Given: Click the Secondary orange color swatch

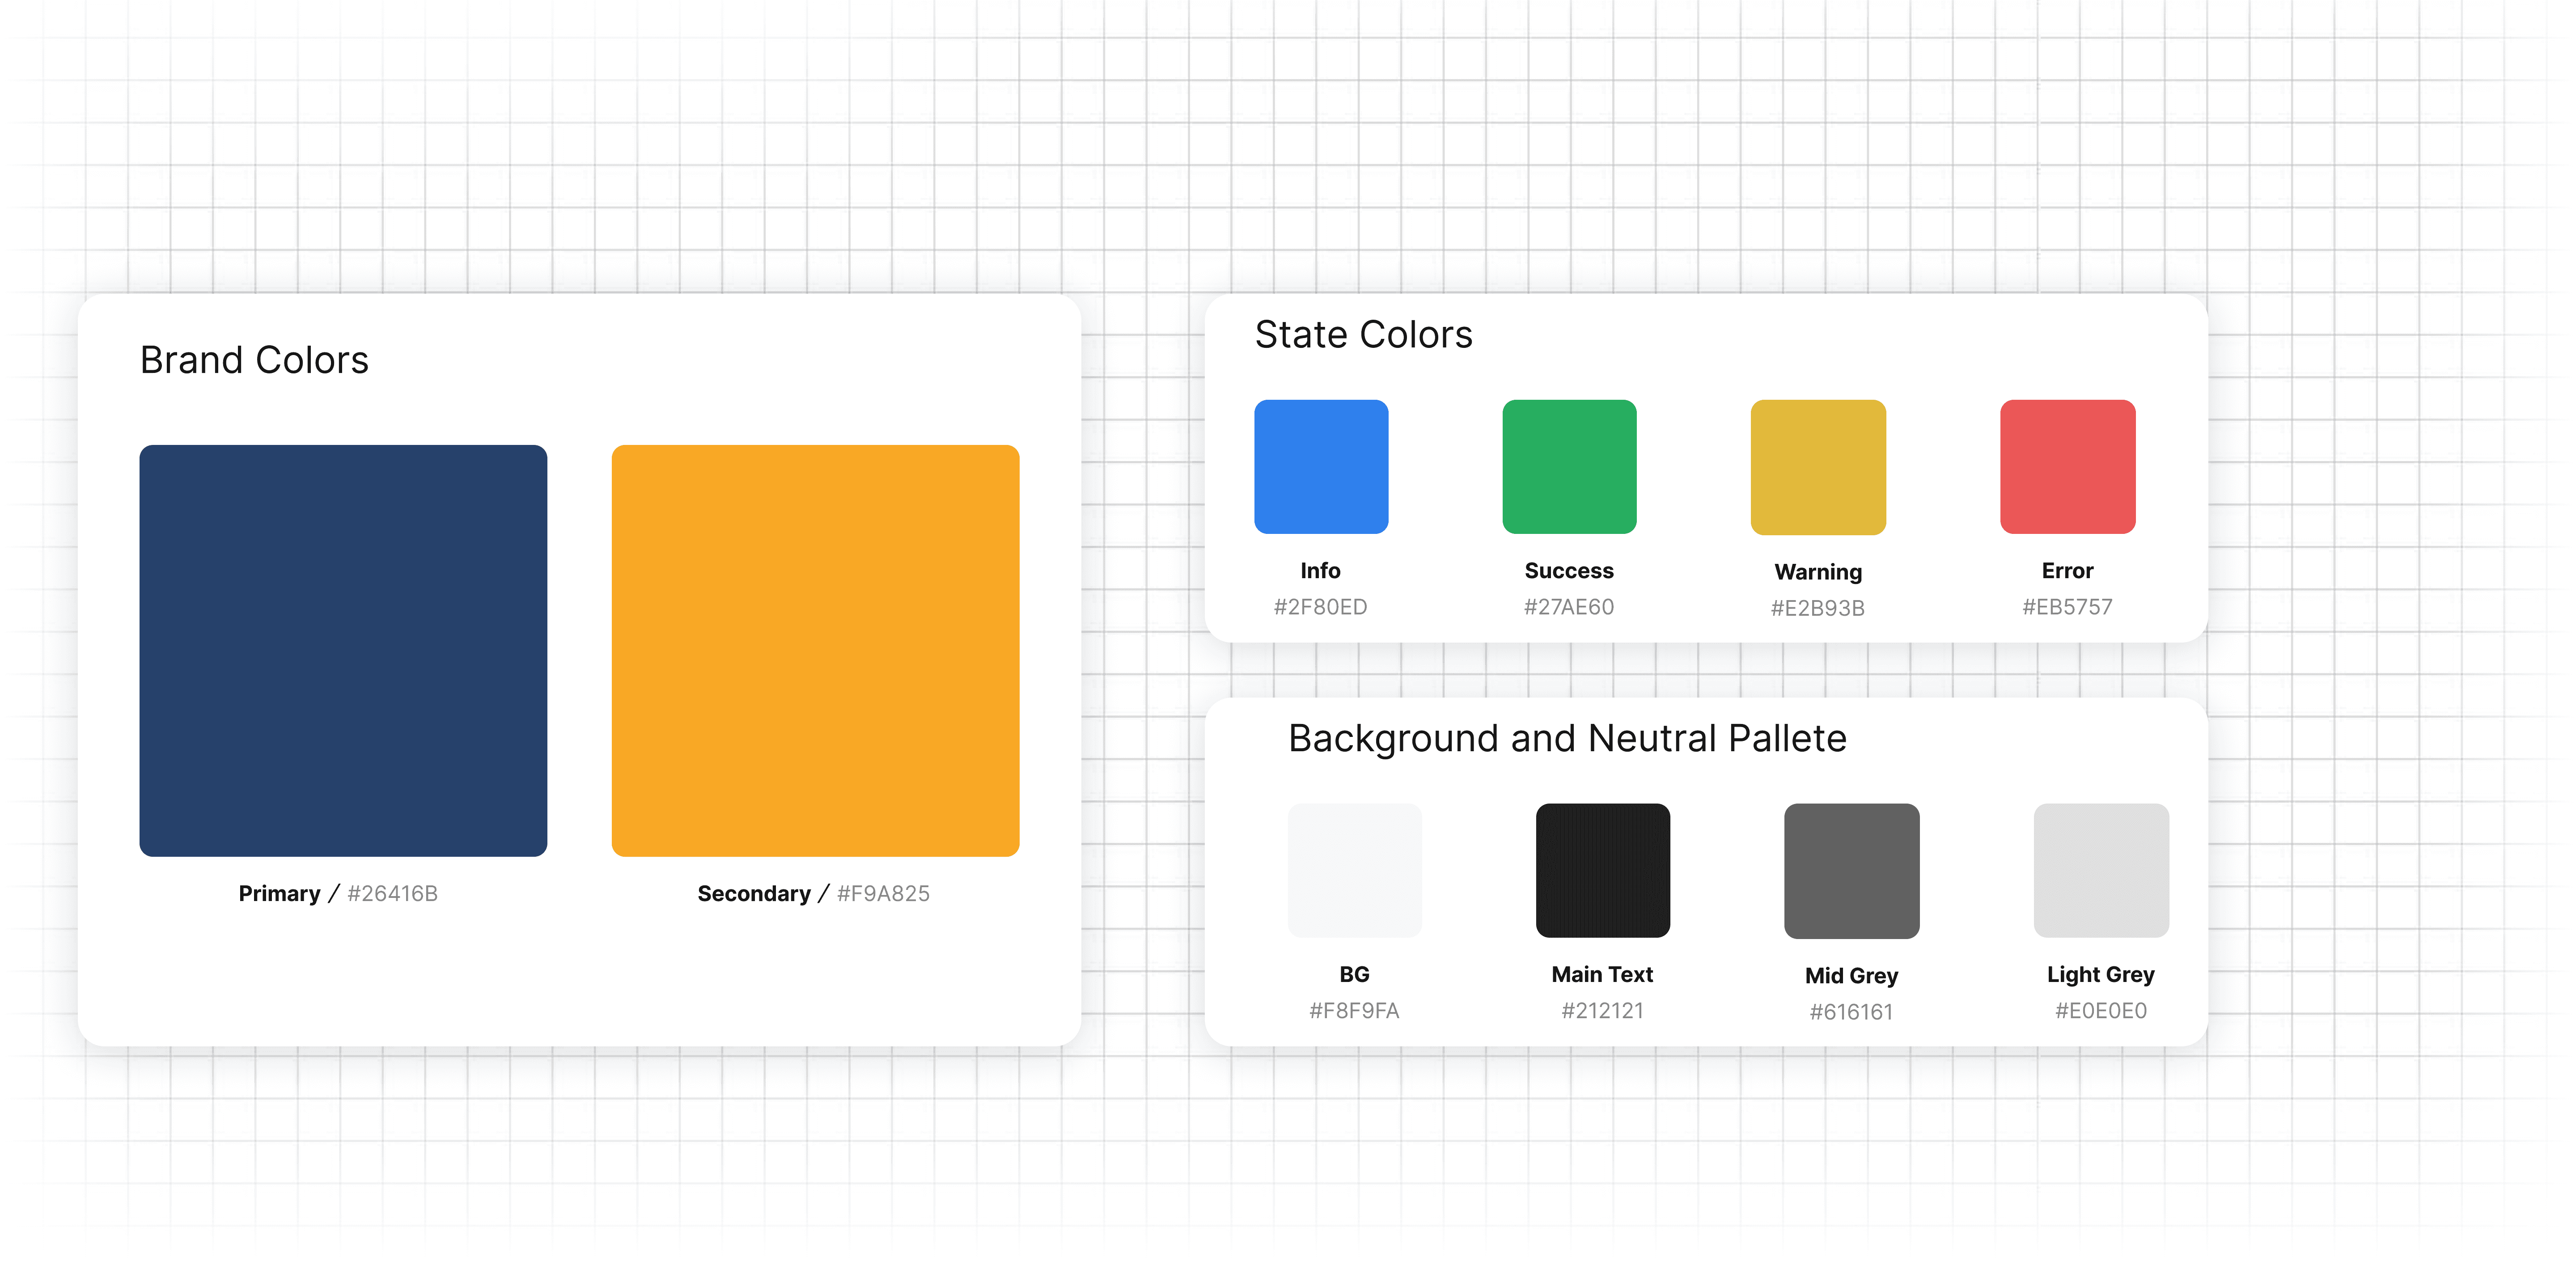Looking at the screenshot, I should 815,650.
